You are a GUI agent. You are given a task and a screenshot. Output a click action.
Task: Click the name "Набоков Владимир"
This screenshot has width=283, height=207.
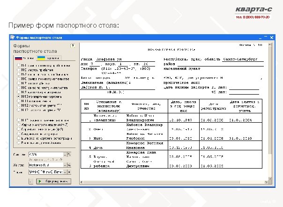click(x=144, y=125)
